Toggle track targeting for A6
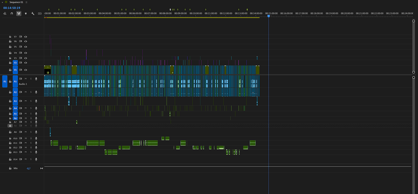The height and width of the screenshot is (194, 418). [x=15, y=118]
